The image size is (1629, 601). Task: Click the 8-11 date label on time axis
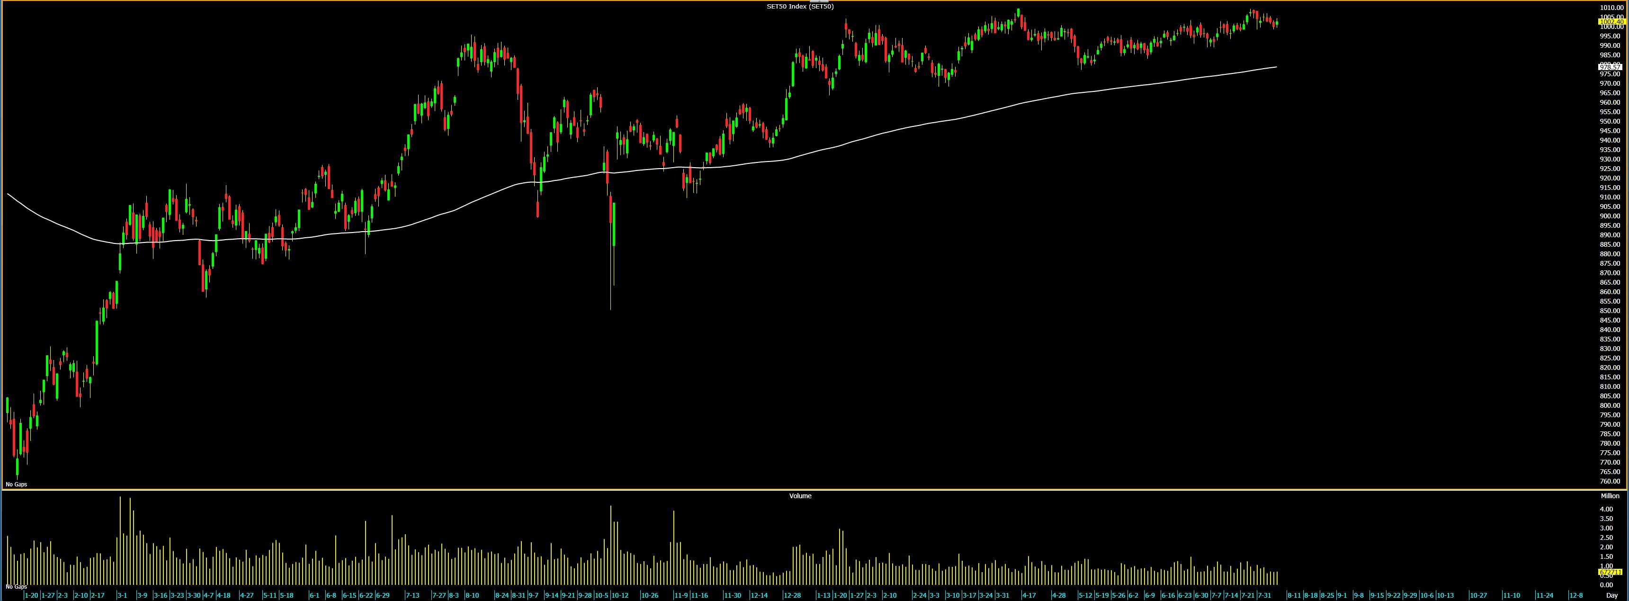tap(1294, 596)
